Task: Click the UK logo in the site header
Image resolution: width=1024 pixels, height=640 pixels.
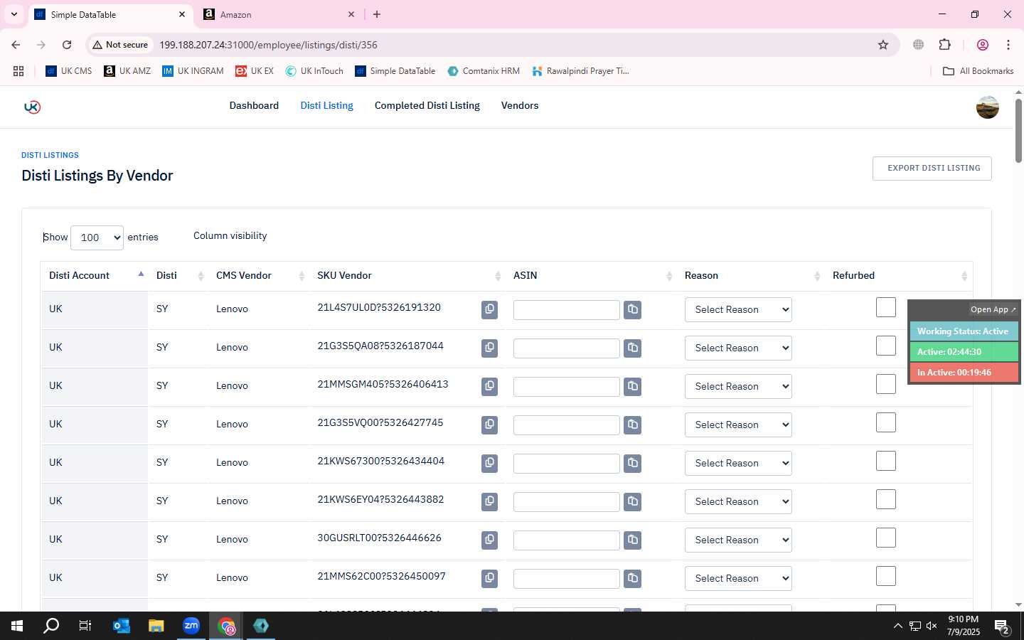Action: pos(32,107)
